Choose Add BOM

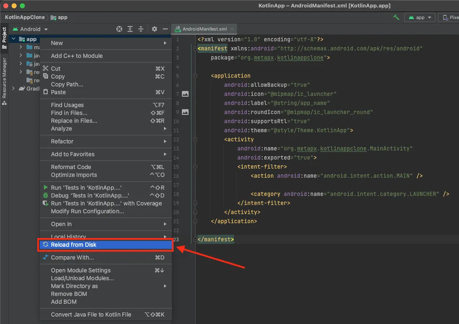106,302
